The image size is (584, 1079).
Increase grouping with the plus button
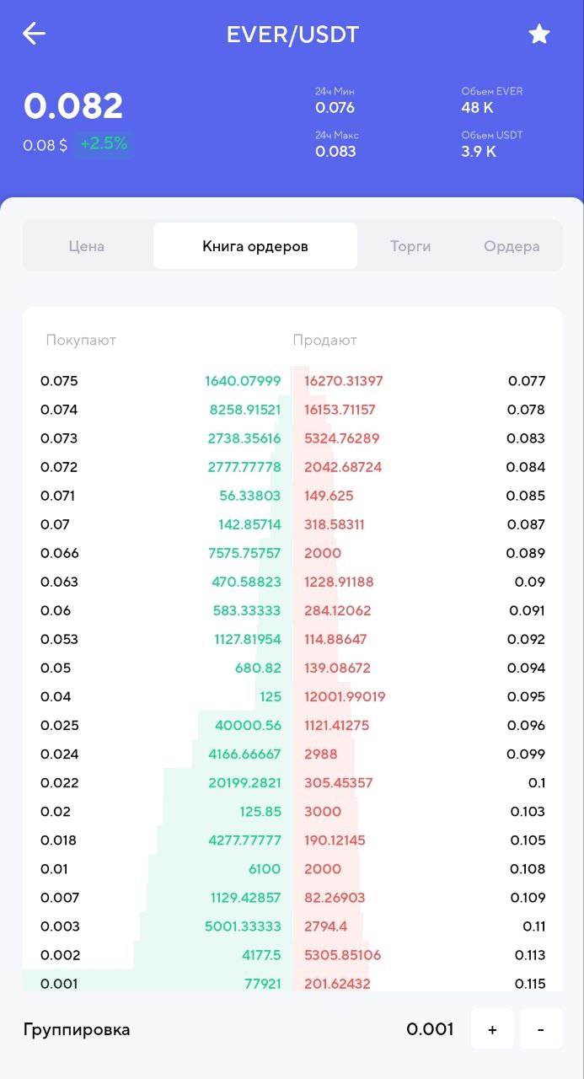point(492,1029)
